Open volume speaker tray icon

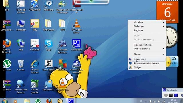(155, 102)
